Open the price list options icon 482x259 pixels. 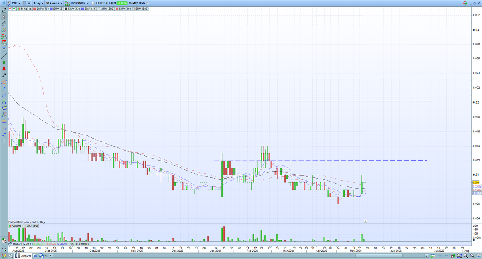tap(30, 8)
